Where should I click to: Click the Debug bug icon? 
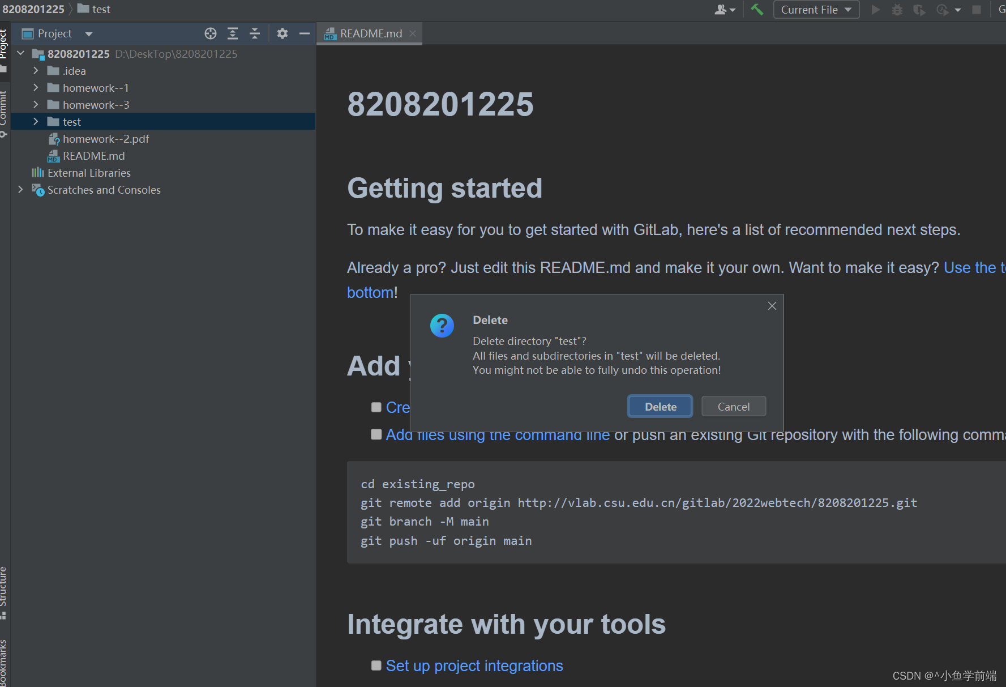pos(897,10)
